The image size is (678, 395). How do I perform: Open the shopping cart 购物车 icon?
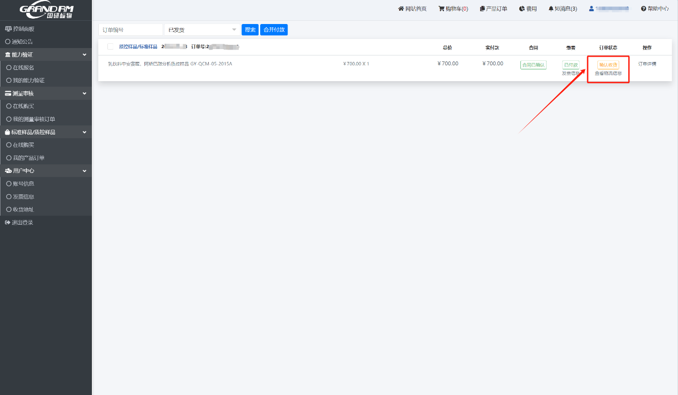pos(441,9)
